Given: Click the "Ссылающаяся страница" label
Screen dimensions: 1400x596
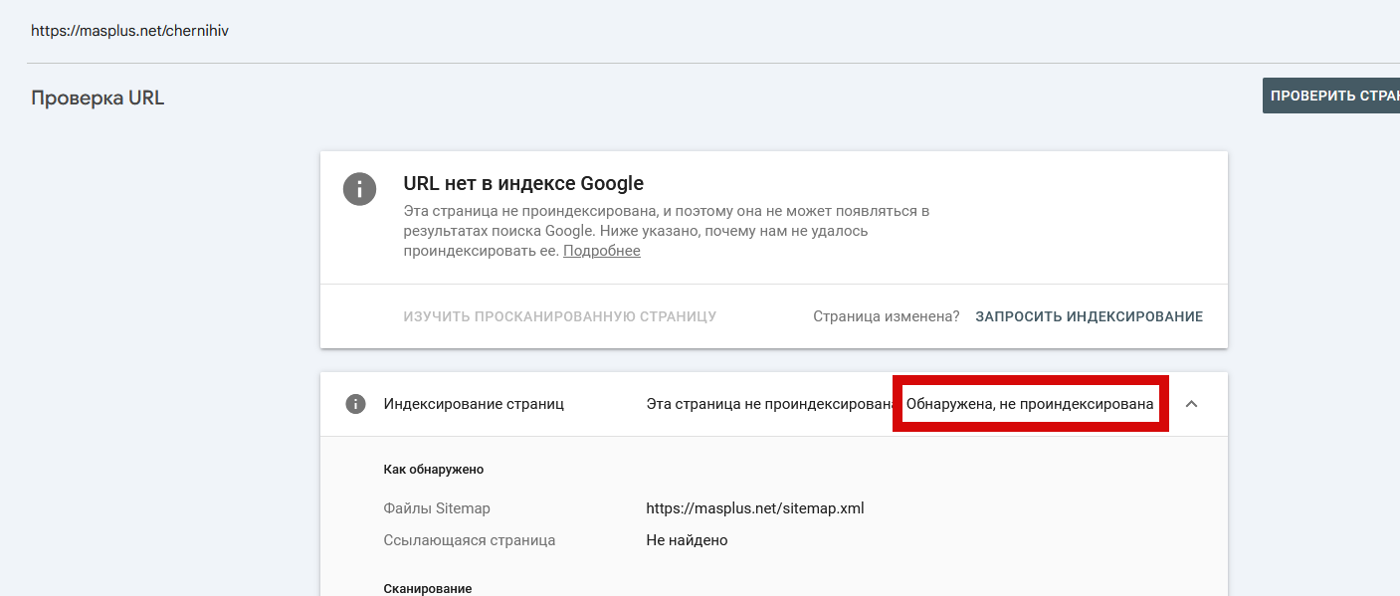Looking at the screenshot, I should click(x=469, y=540).
